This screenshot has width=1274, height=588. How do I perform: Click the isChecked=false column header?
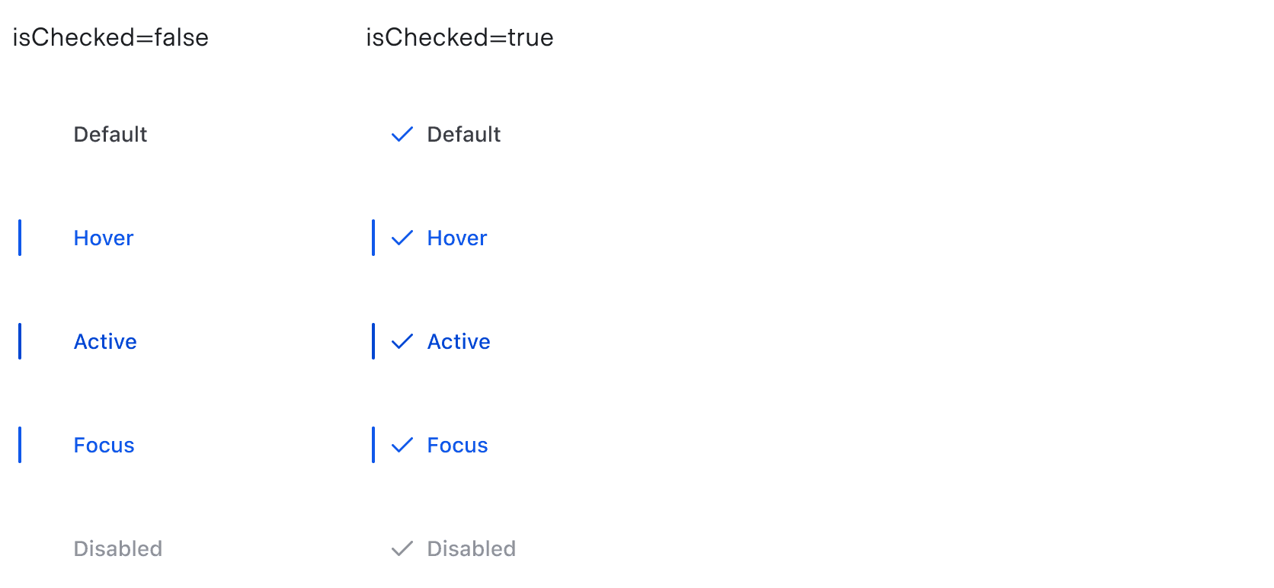pos(110,37)
